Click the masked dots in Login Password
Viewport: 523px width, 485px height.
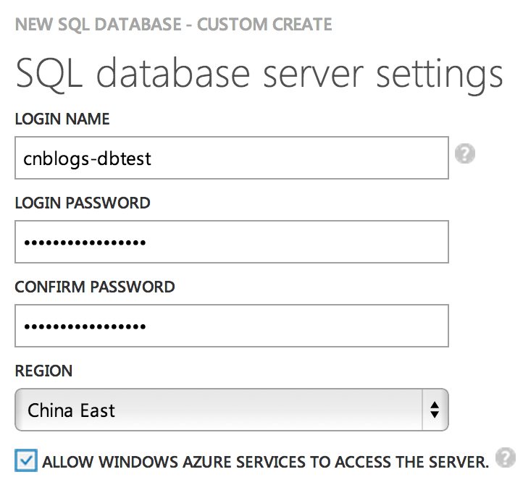tap(85, 242)
